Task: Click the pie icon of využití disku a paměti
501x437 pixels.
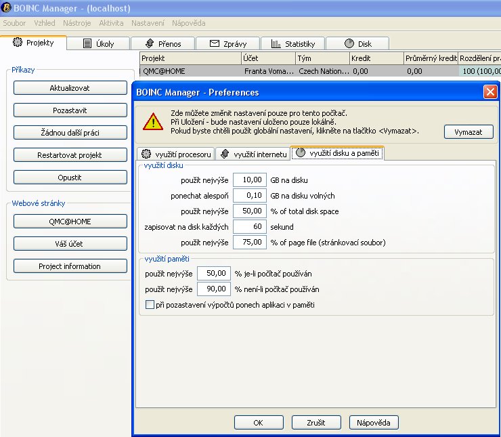Action: point(301,152)
